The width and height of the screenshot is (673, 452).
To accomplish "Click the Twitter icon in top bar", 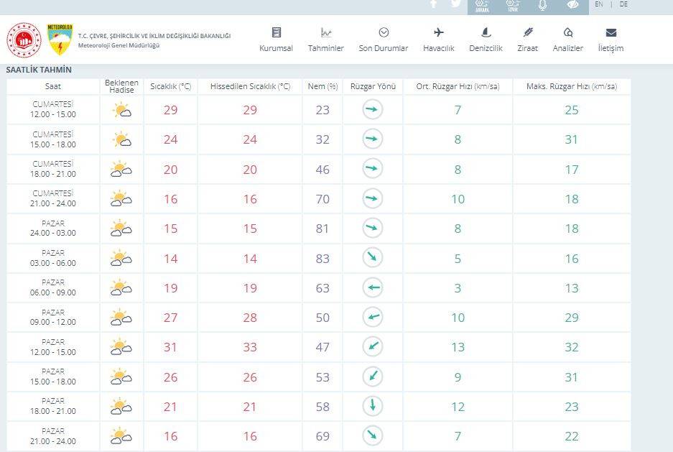I will coord(455,4).
